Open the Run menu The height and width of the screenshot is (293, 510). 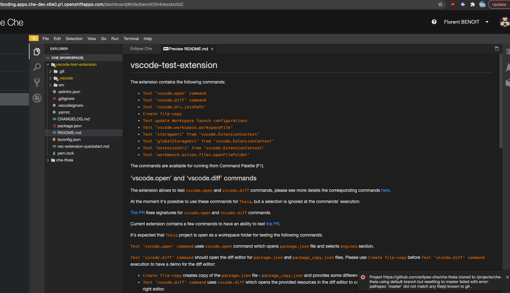115,39
